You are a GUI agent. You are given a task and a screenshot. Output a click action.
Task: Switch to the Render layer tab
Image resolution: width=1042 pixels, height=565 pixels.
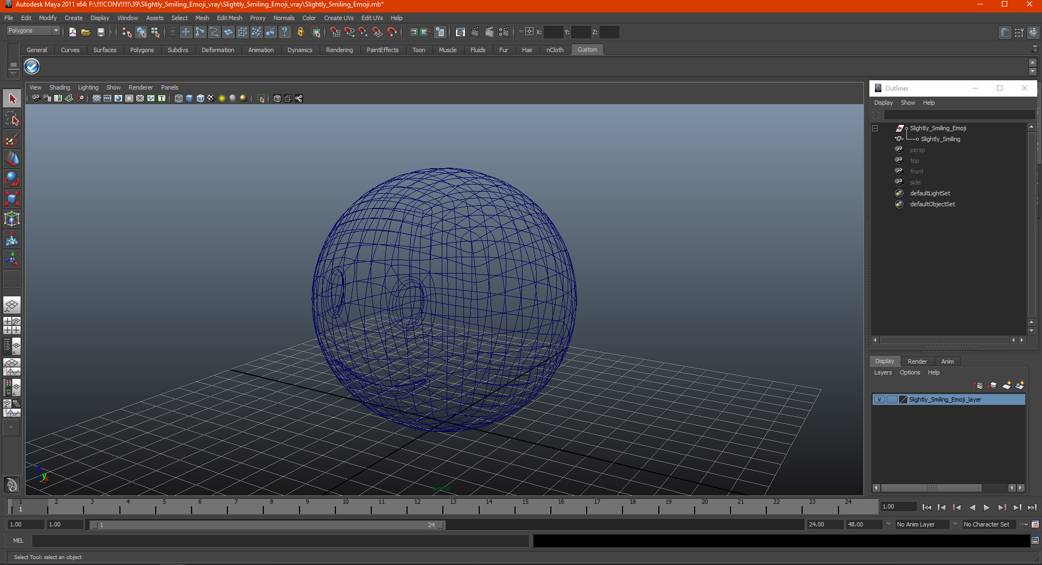coord(917,361)
